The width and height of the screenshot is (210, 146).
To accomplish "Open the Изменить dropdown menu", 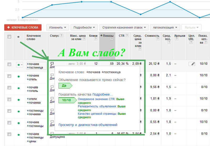I will pos(57,27).
